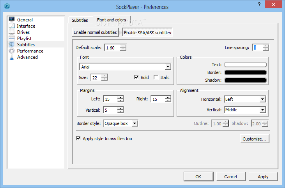Image resolution: width=285 pixels, height=188 pixels.
Task: Click the disabled Outline value field
Action: pyautogui.click(x=217, y=123)
